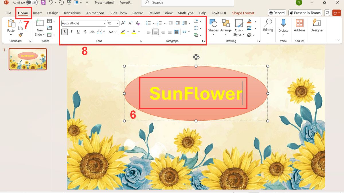Open the slide Section dropdown
344x193 pixels.
[x=51, y=35]
